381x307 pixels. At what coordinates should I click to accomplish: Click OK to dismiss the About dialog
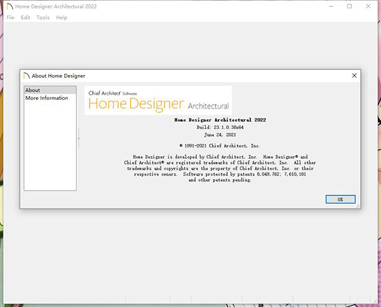click(340, 199)
